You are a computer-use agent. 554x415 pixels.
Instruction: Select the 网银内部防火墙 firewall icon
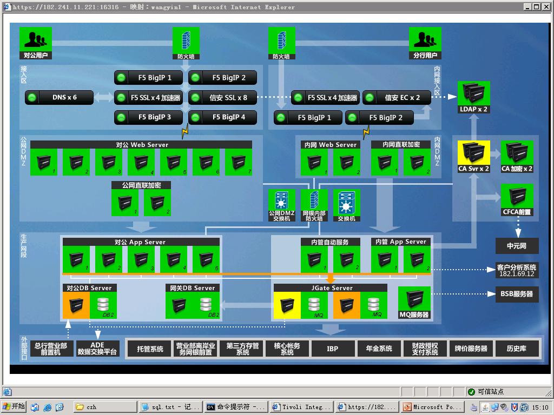click(x=314, y=202)
